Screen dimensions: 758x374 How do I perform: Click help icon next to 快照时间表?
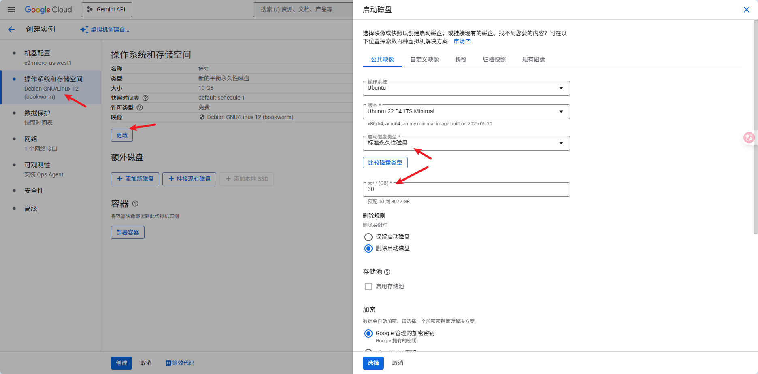tap(145, 98)
